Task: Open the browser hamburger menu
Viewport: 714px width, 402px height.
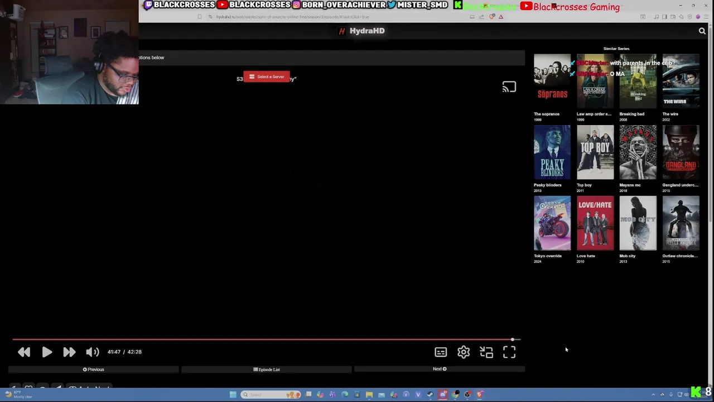Action: click(x=706, y=17)
